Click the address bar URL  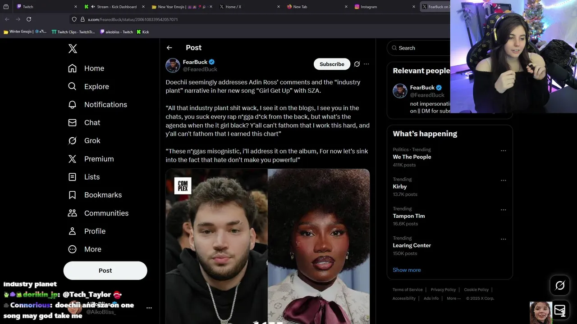pyautogui.click(x=133, y=19)
